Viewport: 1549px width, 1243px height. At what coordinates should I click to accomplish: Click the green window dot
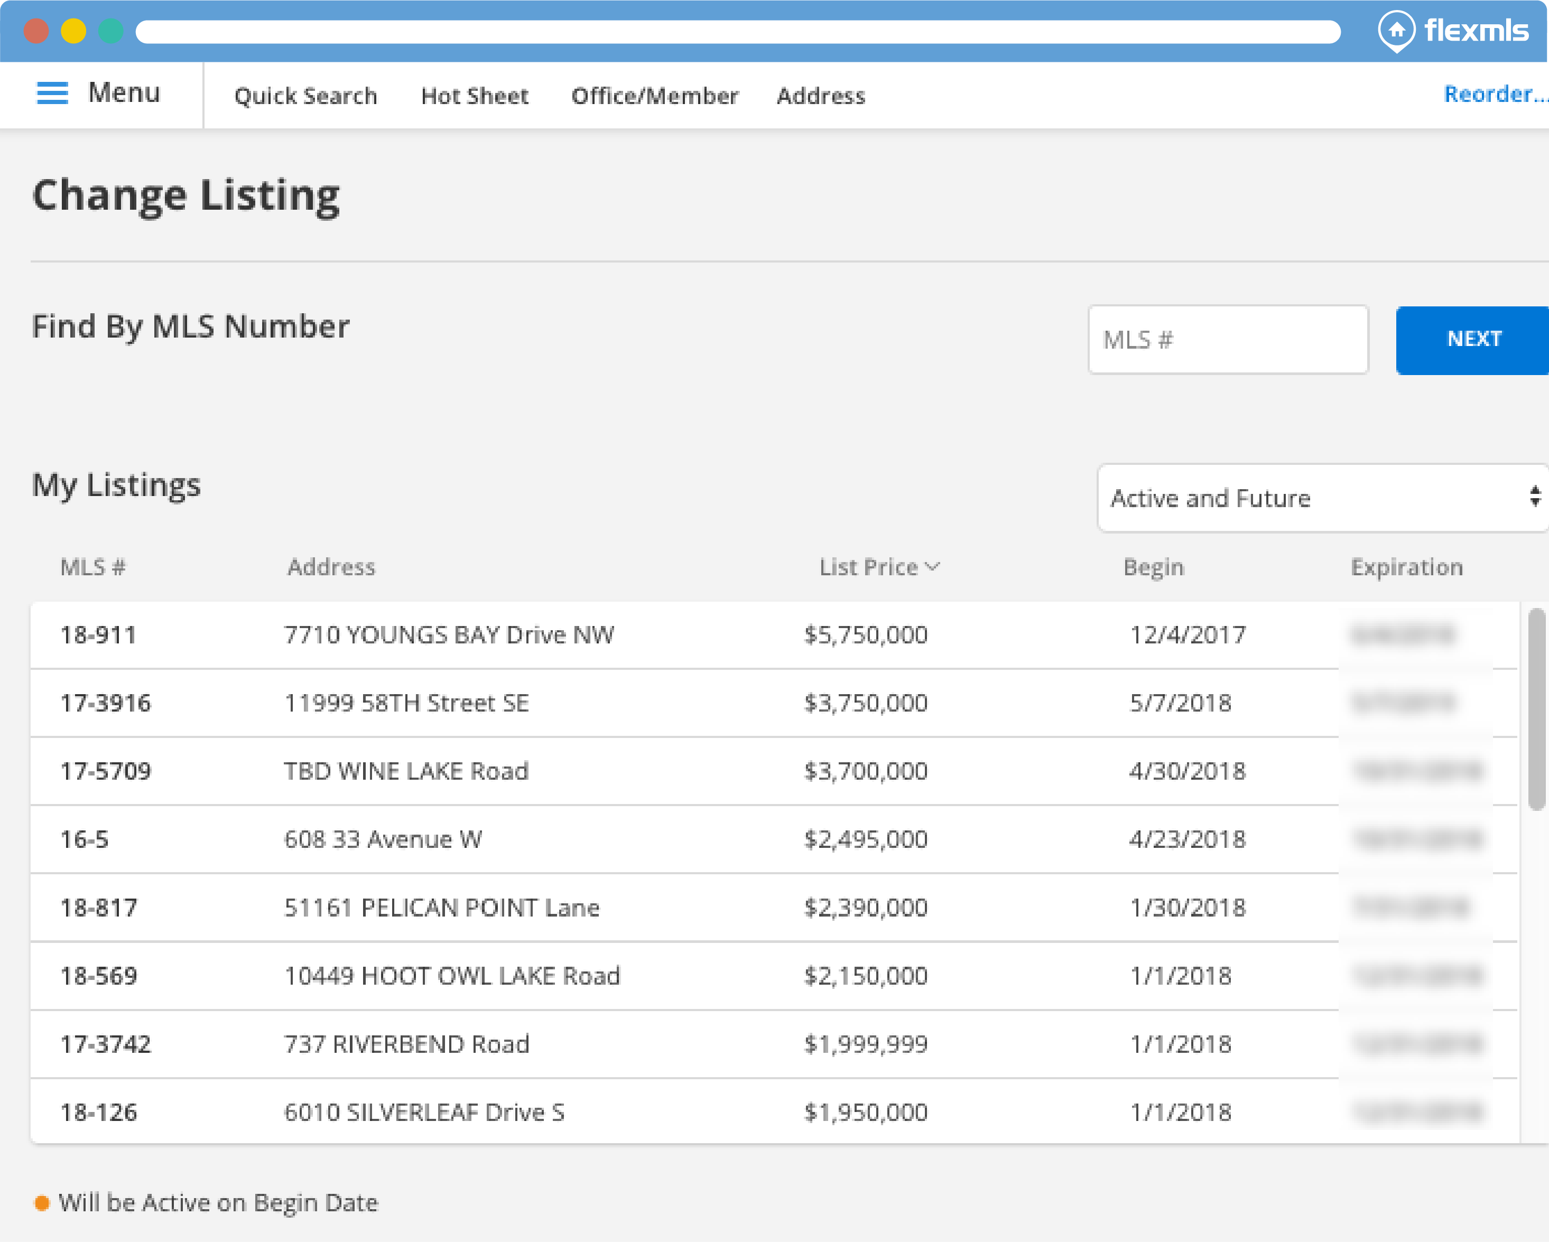110,32
